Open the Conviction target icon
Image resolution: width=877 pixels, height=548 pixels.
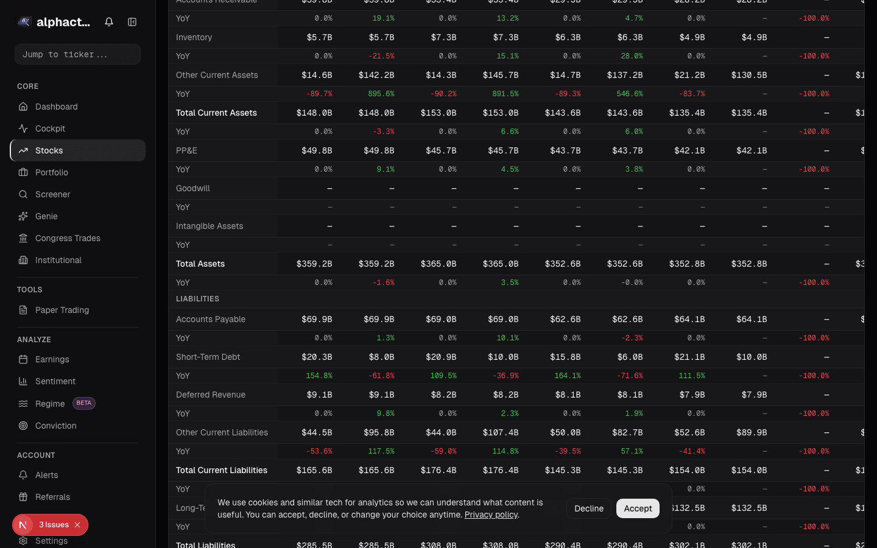coord(22,426)
